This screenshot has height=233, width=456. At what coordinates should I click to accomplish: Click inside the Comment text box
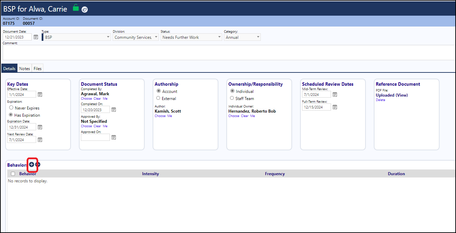tap(229, 52)
